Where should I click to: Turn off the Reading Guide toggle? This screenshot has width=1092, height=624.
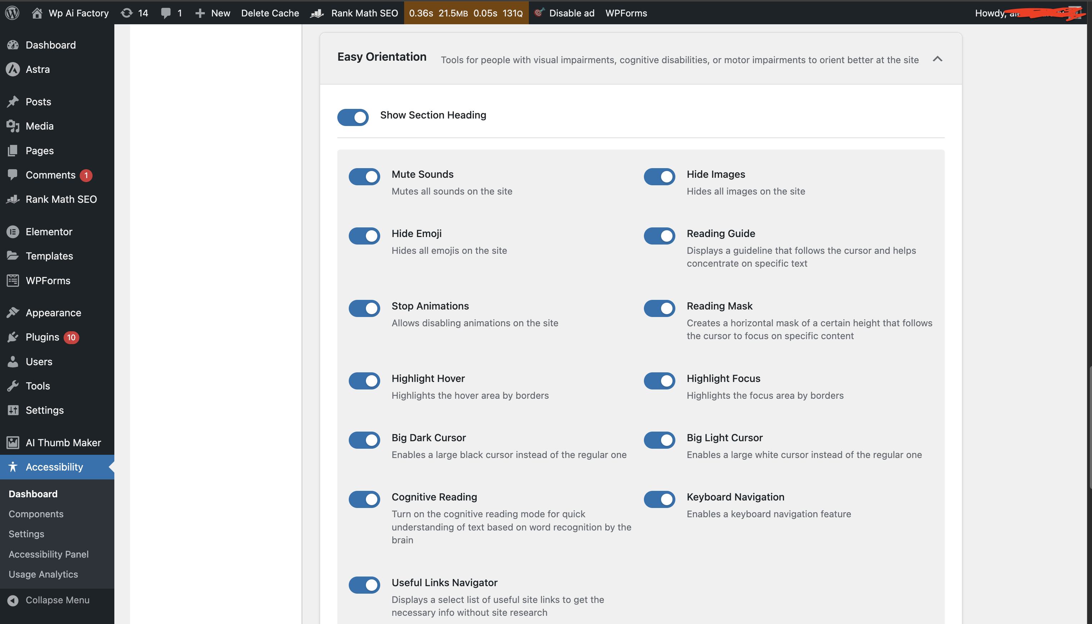659,236
